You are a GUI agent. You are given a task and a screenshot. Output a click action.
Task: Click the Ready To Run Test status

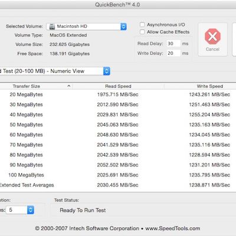tap(83, 211)
